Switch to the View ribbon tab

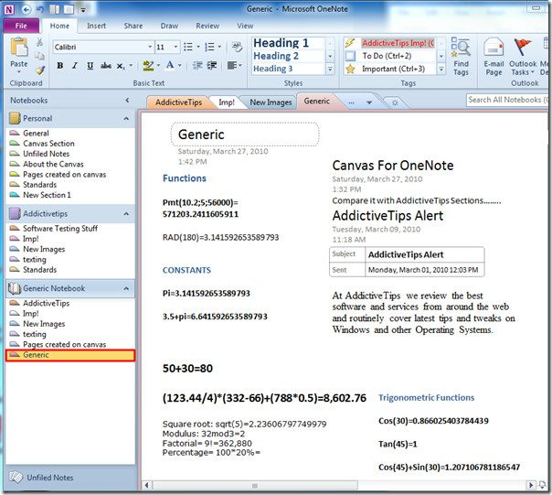[x=245, y=26]
